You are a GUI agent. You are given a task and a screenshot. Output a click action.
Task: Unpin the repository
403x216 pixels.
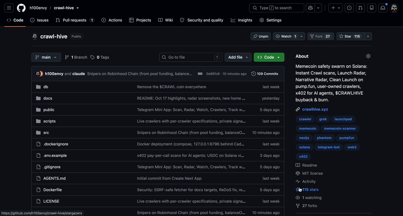click(x=261, y=36)
